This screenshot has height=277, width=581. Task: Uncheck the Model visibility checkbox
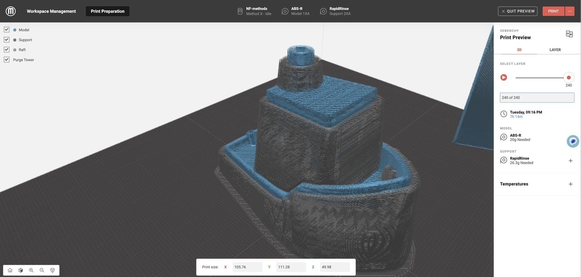(x=6, y=29)
